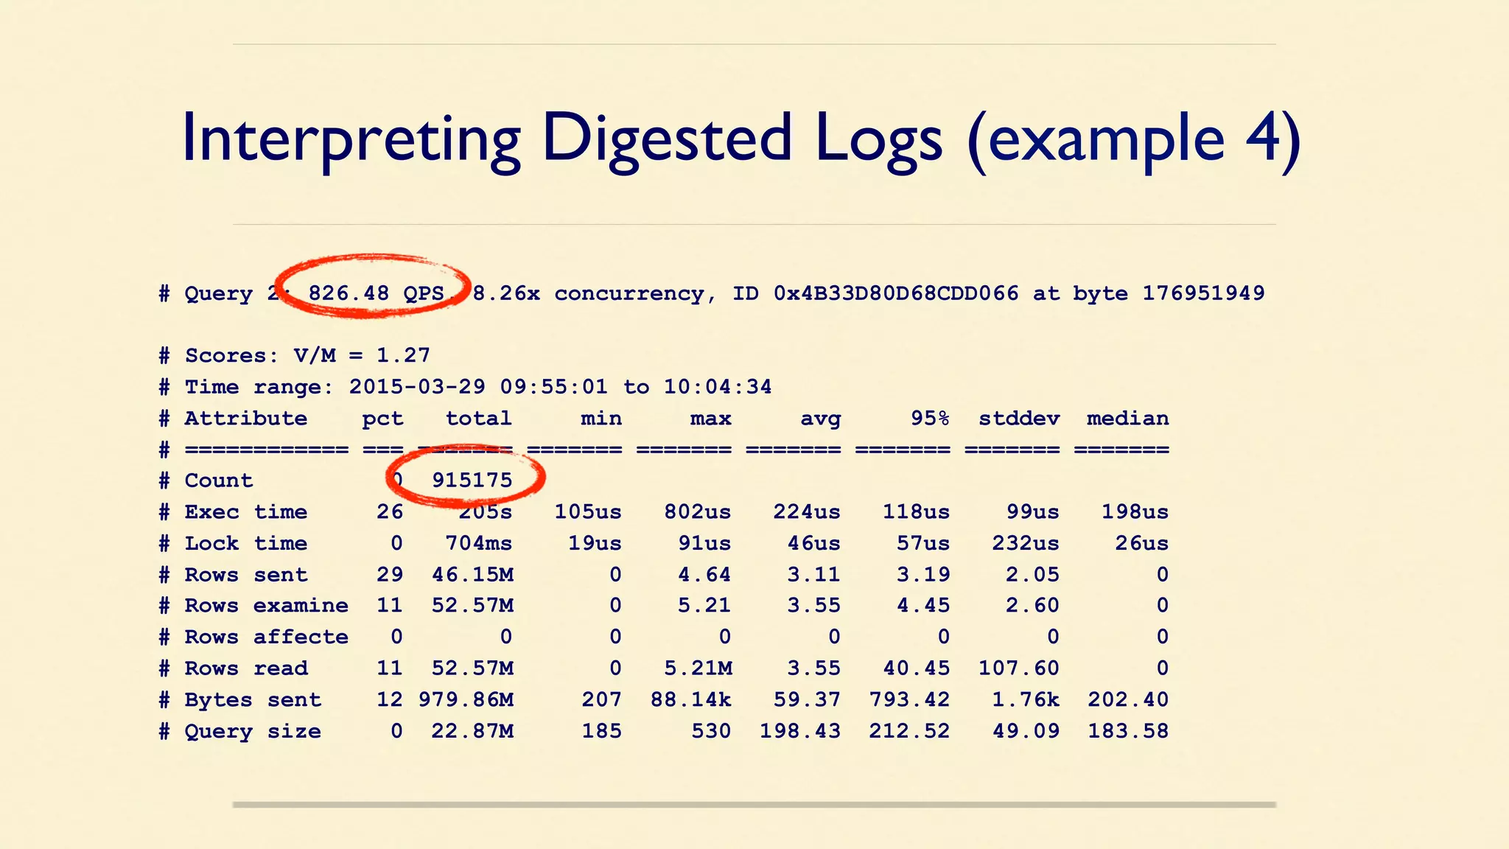Viewport: 1509px width, 849px height.
Task: Click the byte offset '176951949'
Action: tap(1203, 293)
